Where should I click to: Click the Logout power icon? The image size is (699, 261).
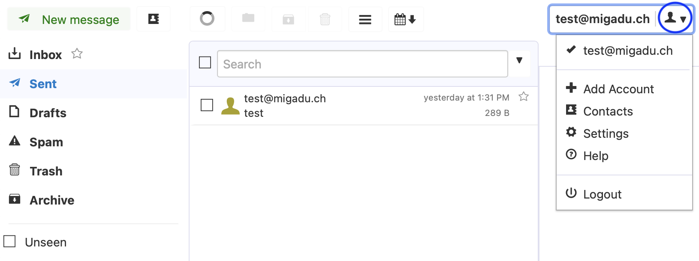[x=572, y=193]
